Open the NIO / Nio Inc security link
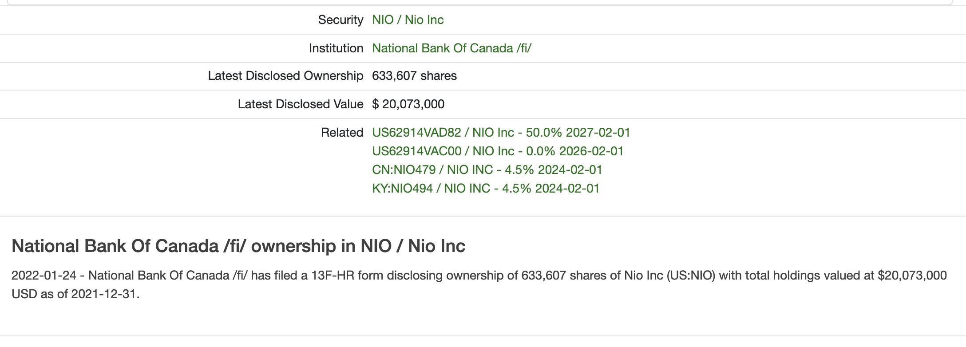The image size is (966, 347). click(408, 20)
